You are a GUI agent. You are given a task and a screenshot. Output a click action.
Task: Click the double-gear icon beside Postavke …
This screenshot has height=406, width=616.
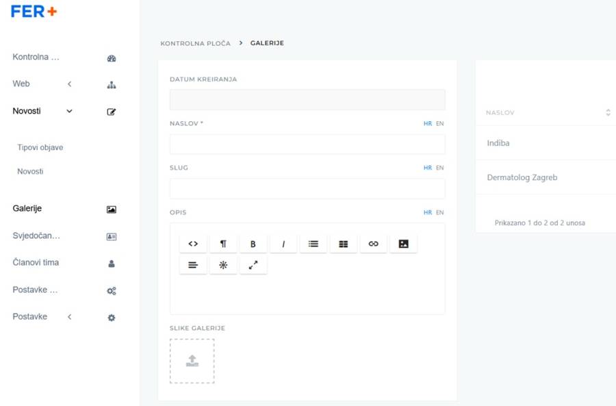click(x=112, y=291)
